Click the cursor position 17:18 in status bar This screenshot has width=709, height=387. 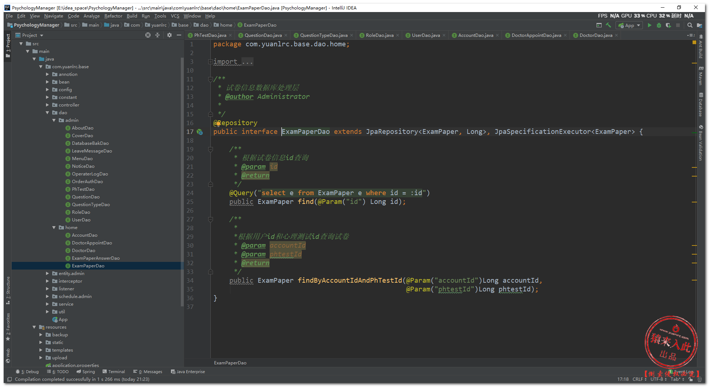point(623,379)
